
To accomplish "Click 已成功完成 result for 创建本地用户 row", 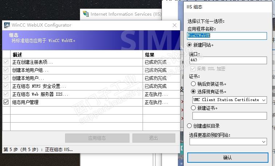I will 156,78.
